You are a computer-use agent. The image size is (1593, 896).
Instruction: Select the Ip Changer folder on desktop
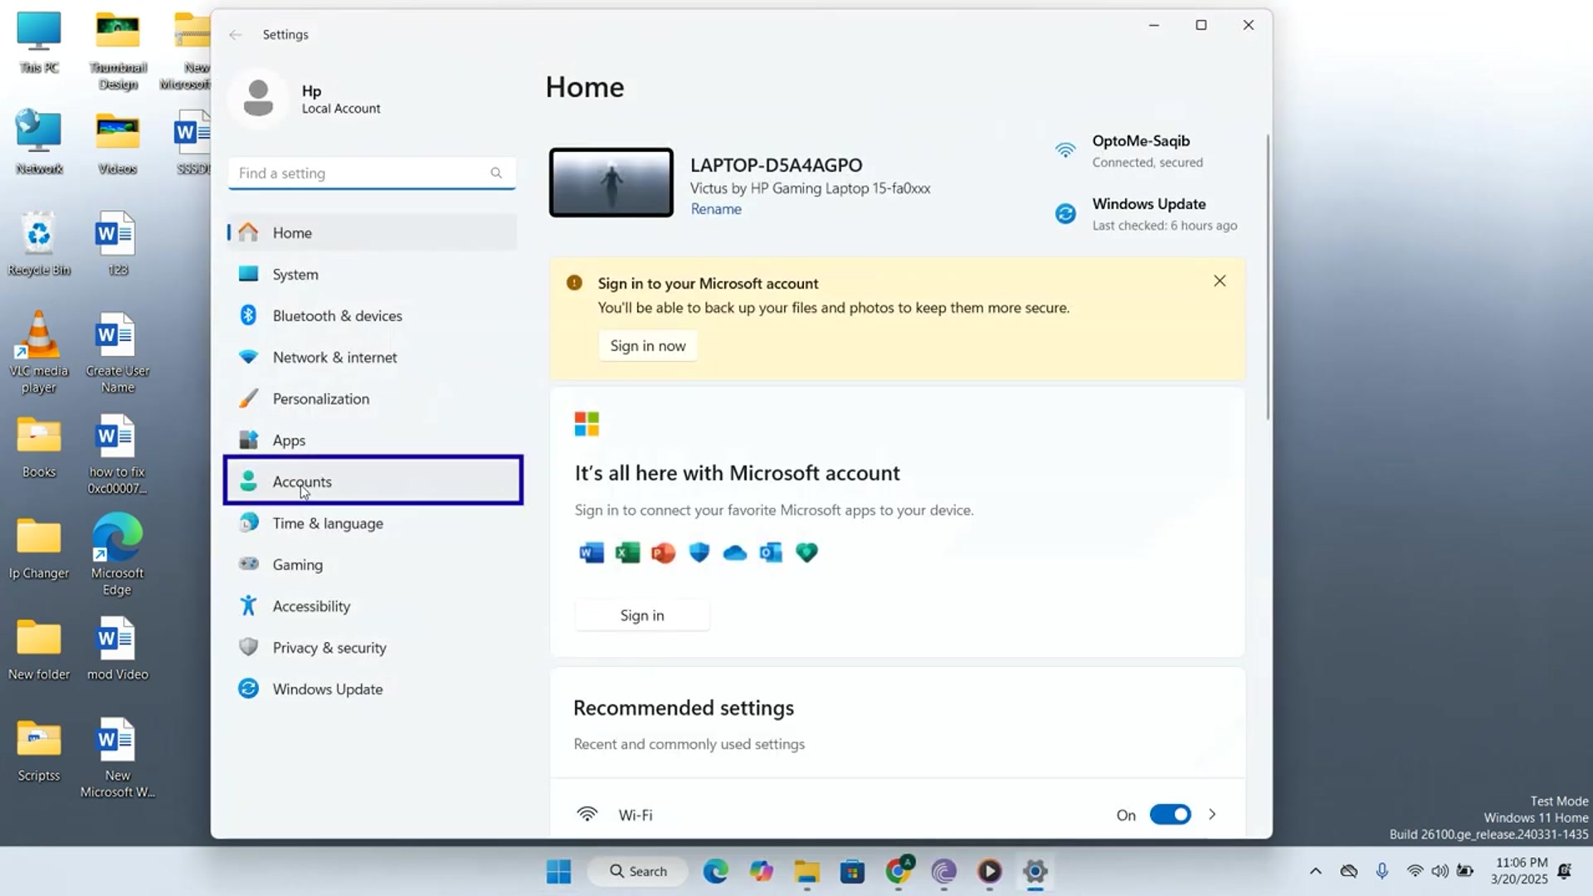point(39,549)
